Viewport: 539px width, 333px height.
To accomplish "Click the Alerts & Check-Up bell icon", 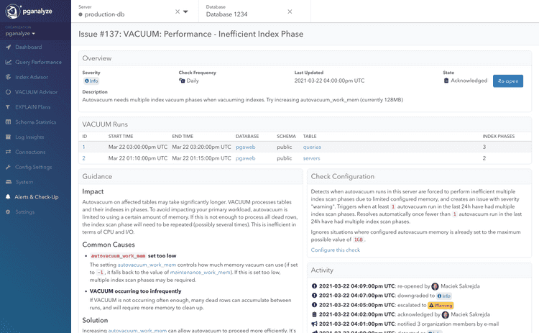I will tap(8, 197).
